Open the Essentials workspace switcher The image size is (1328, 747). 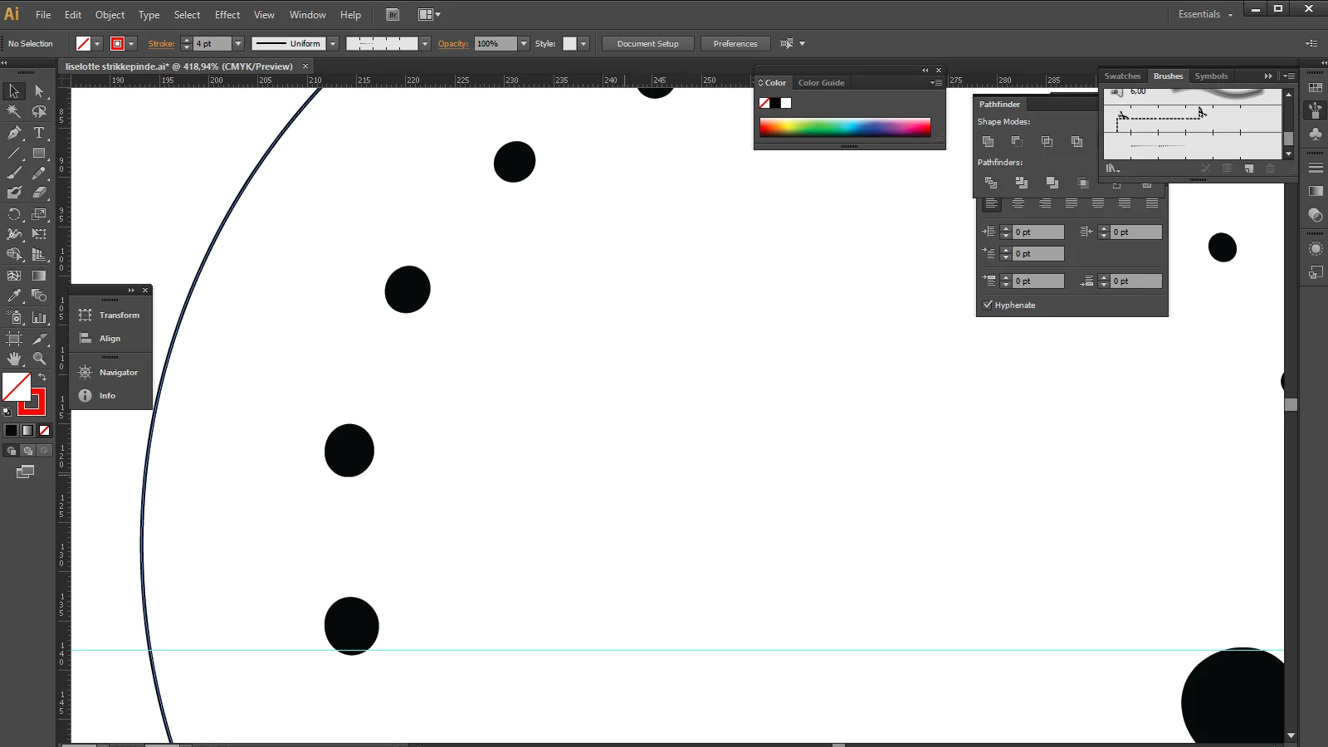pos(1205,14)
